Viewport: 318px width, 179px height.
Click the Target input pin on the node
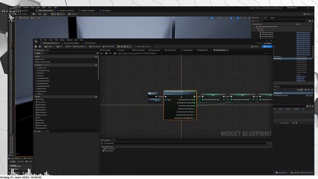coord(166,100)
